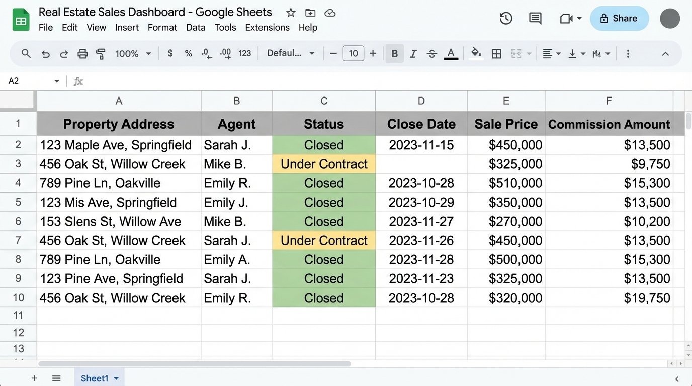Open the borders tool
The height and width of the screenshot is (386, 692).
(x=496, y=53)
